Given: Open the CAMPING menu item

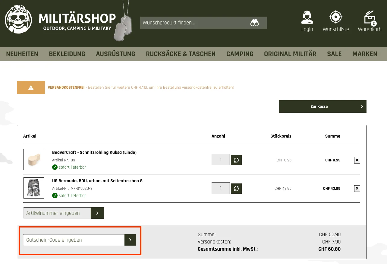Looking at the screenshot, I should pos(240,54).
